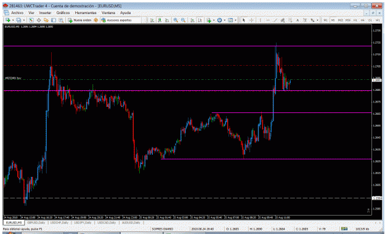This screenshot has height=234, width=385.
Task: Switch chart to bar chart mode
Action: (x=152, y=20)
